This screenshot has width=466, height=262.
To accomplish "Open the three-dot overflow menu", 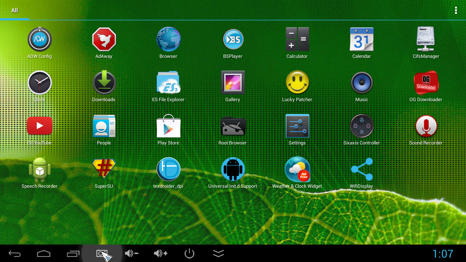I will (x=456, y=11).
